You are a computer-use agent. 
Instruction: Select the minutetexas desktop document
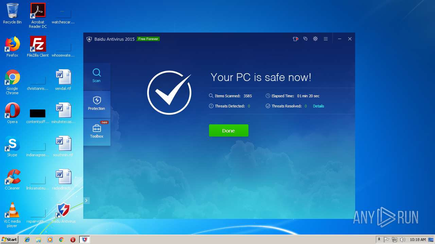click(x=63, y=113)
